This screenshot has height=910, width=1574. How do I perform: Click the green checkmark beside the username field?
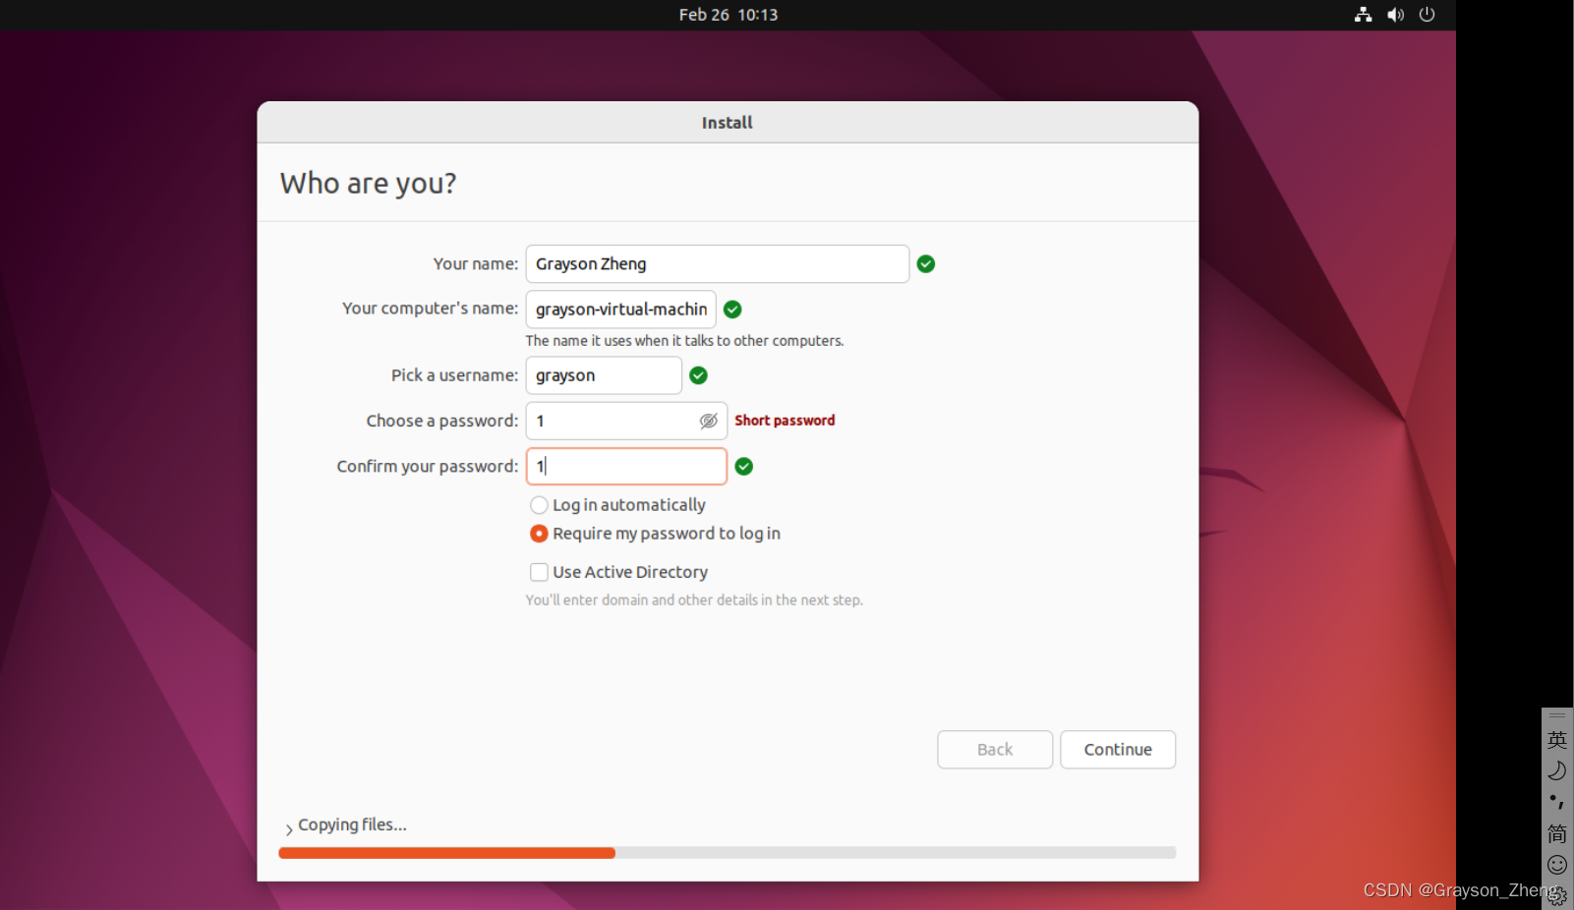pos(698,375)
